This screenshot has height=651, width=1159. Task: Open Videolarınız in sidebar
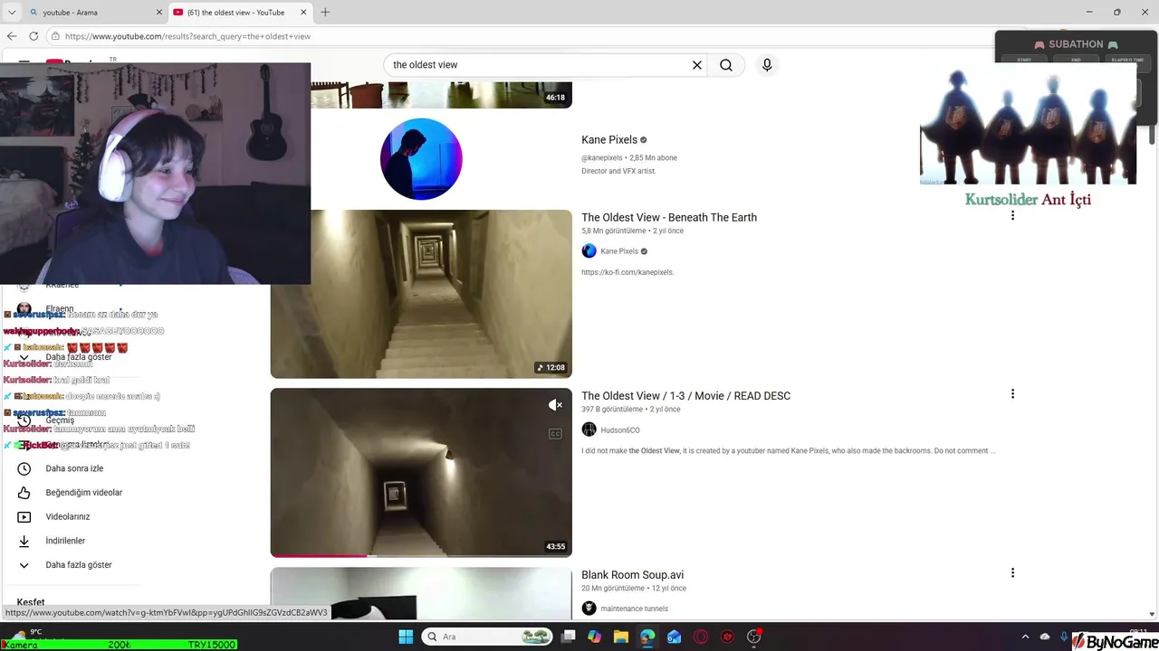[x=68, y=517]
